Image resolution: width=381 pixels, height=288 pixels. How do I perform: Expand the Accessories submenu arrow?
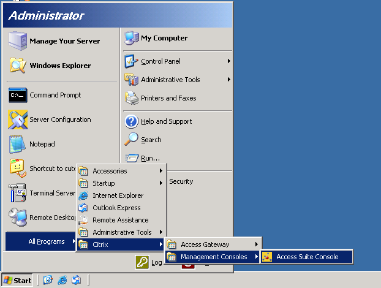tap(161, 171)
